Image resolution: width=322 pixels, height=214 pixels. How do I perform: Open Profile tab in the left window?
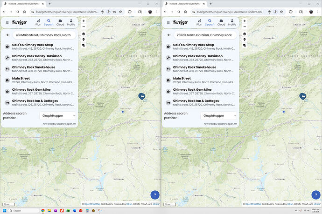(71, 22)
